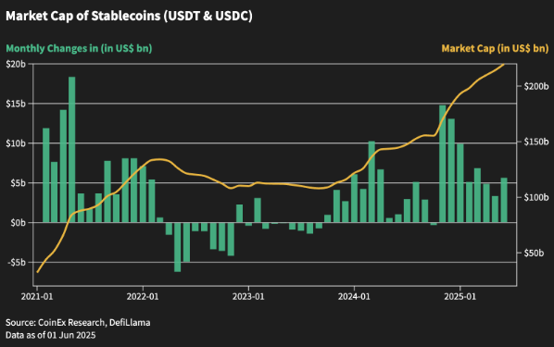The height and width of the screenshot is (347, 554).
Task: Click the green Monthly Changes axis label
Action: 79,48
